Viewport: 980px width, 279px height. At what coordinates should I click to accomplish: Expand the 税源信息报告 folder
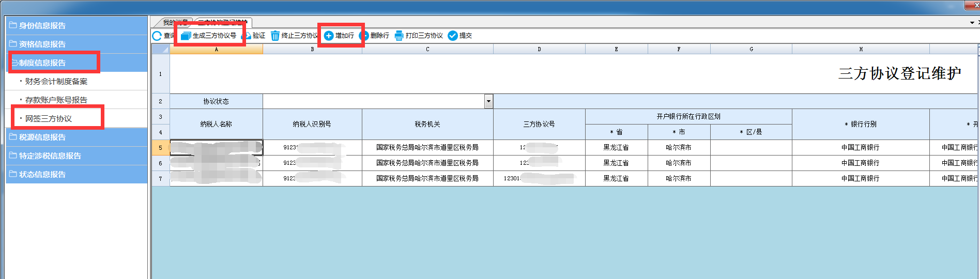[x=13, y=137]
